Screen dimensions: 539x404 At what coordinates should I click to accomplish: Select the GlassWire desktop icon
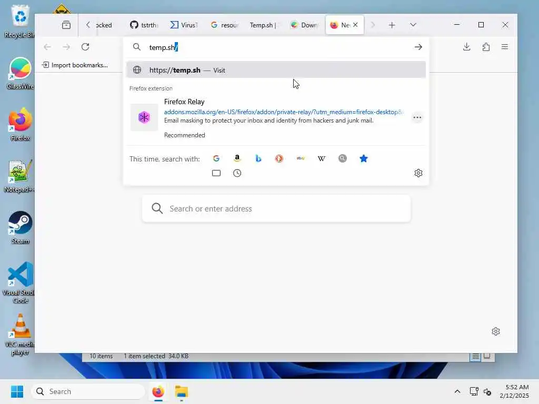(x=20, y=73)
